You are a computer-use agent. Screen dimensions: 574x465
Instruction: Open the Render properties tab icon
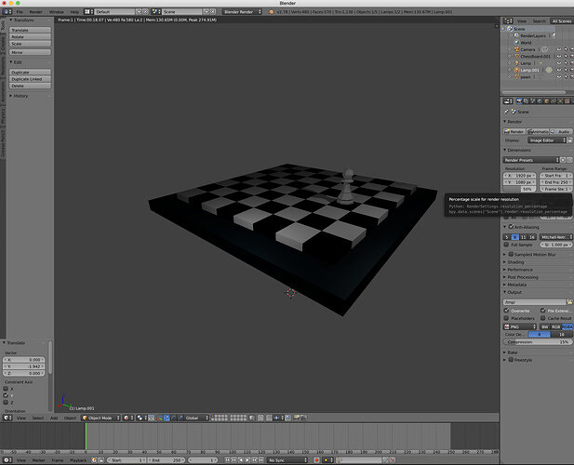click(x=519, y=101)
